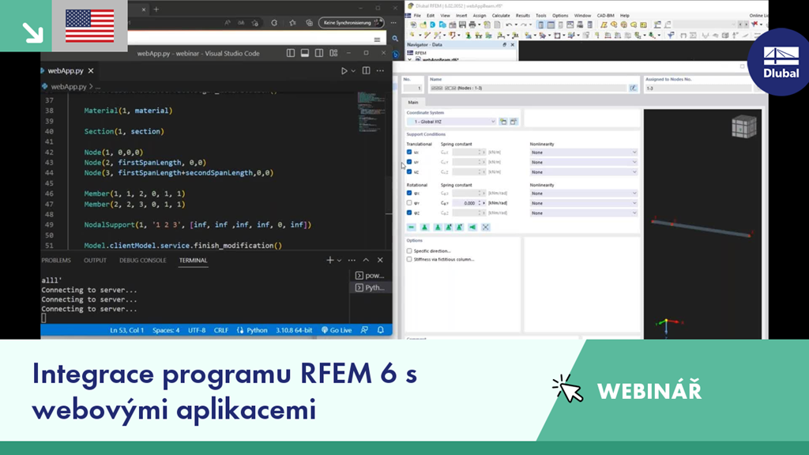The height and width of the screenshot is (455, 809).
Task: Split the VS Code editor right
Action: (366, 70)
